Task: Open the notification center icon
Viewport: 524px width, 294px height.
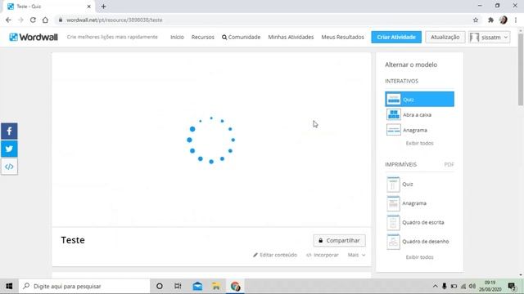Action: coord(512,286)
